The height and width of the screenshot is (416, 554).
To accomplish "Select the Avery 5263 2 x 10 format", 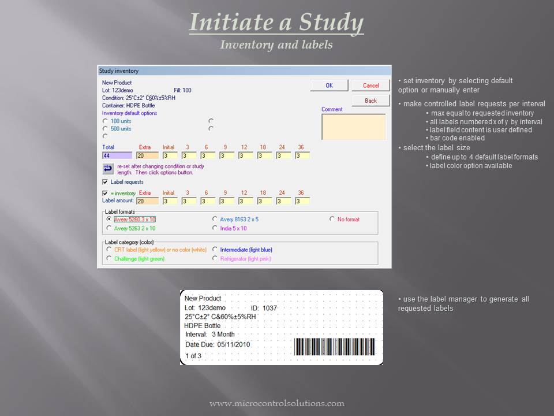I will (x=108, y=228).
